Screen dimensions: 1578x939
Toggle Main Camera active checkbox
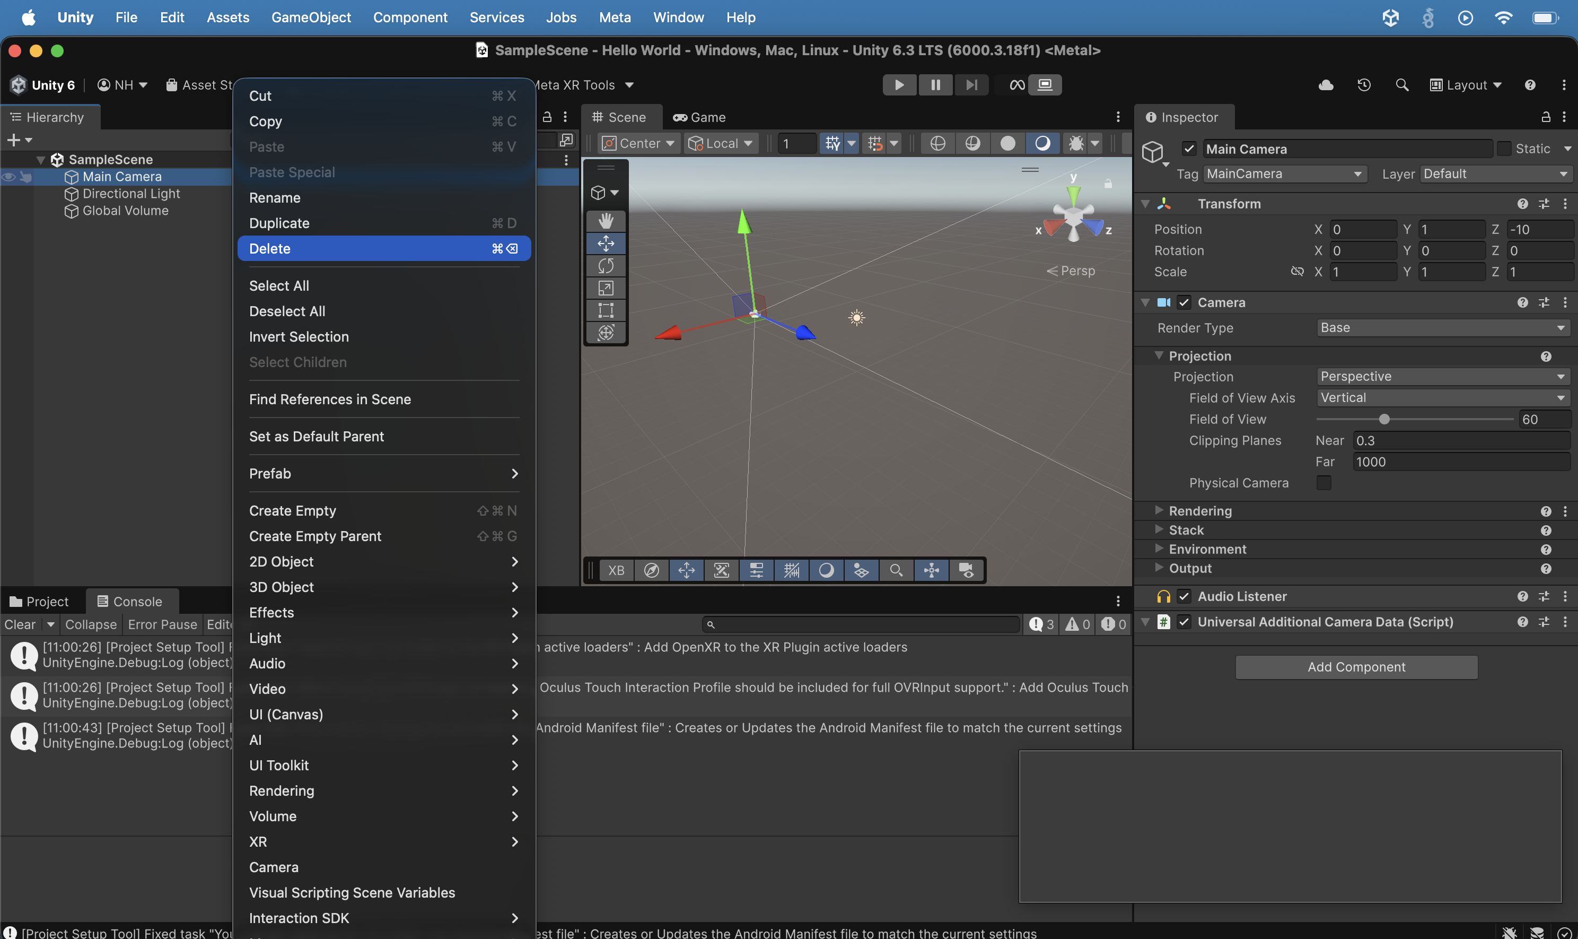[1189, 149]
